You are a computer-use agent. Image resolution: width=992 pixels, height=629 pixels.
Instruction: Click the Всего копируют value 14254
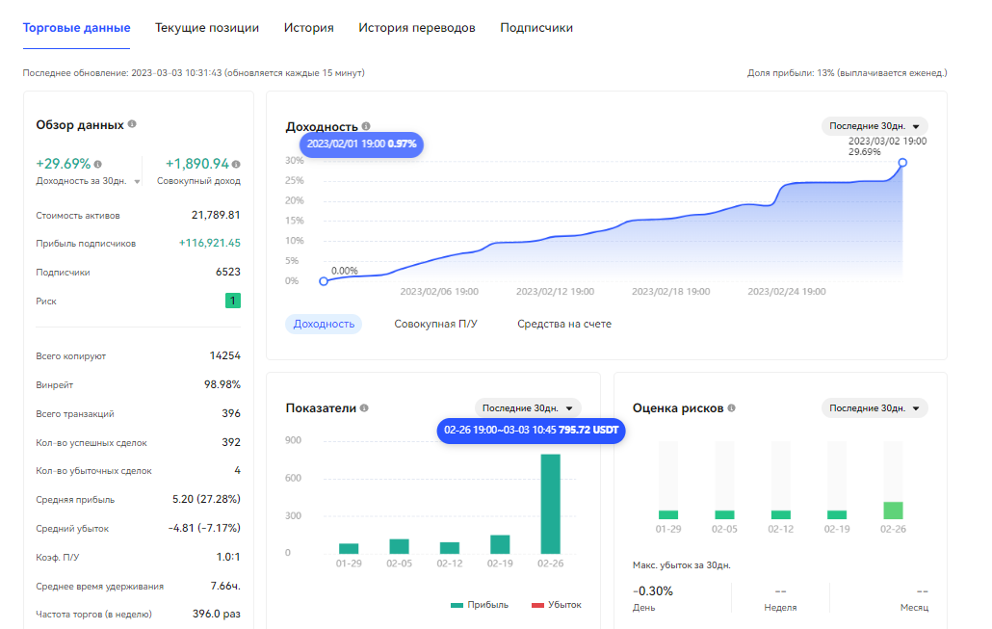point(225,355)
